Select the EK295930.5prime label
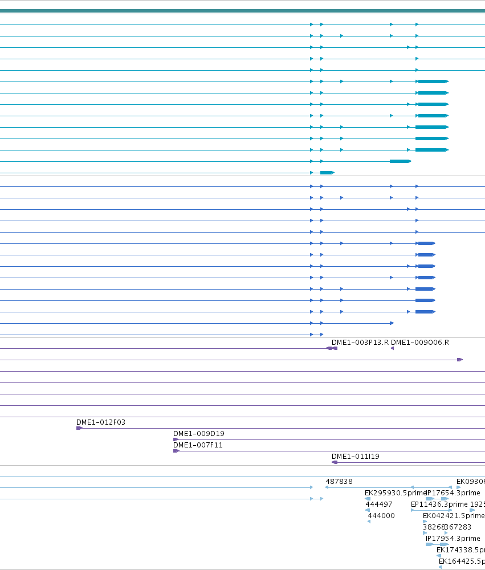485x570 pixels. coord(395,493)
